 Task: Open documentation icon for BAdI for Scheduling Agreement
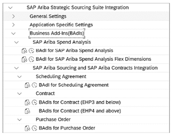[x=27, y=85]
